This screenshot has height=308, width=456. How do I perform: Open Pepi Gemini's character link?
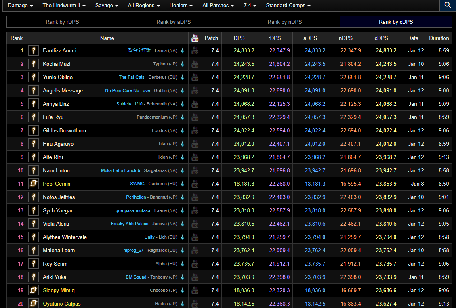pyautogui.click(x=57, y=184)
